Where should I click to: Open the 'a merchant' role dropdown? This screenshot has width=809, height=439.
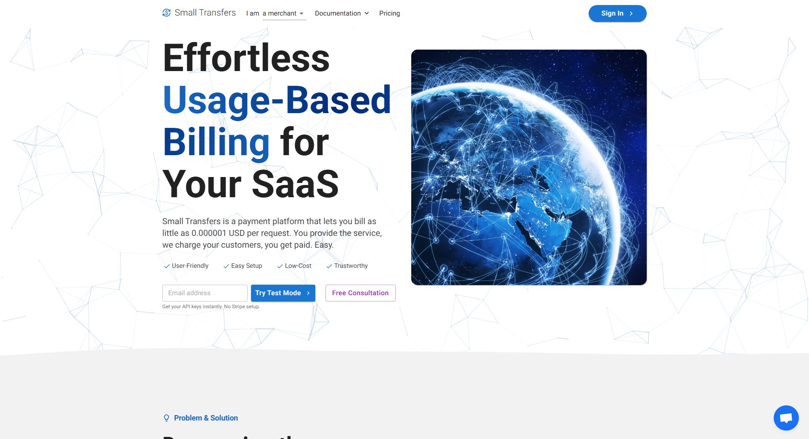click(284, 13)
